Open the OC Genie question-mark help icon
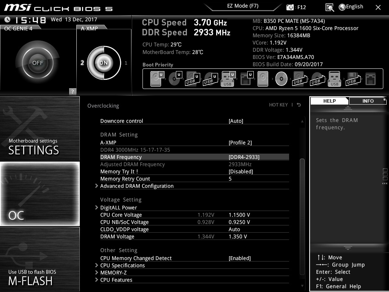 coord(73,91)
